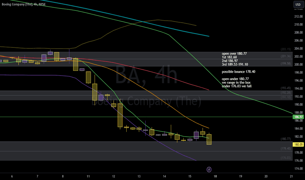The width and height of the screenshot is (305, 180).
Task: Click the 212.00 price axis tick
Action: 298,17
